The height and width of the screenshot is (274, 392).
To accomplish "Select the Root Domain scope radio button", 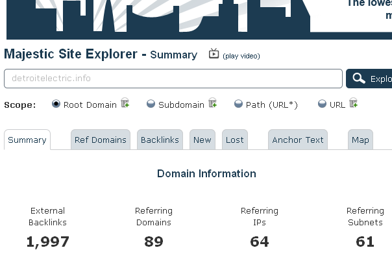I will point(56,104).
